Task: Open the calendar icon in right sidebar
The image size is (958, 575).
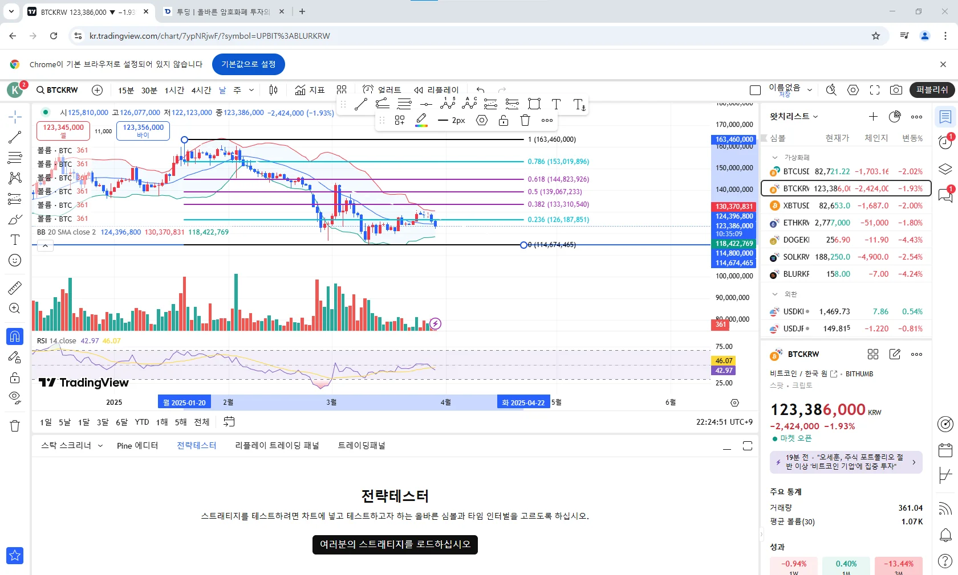Action: 945,450
